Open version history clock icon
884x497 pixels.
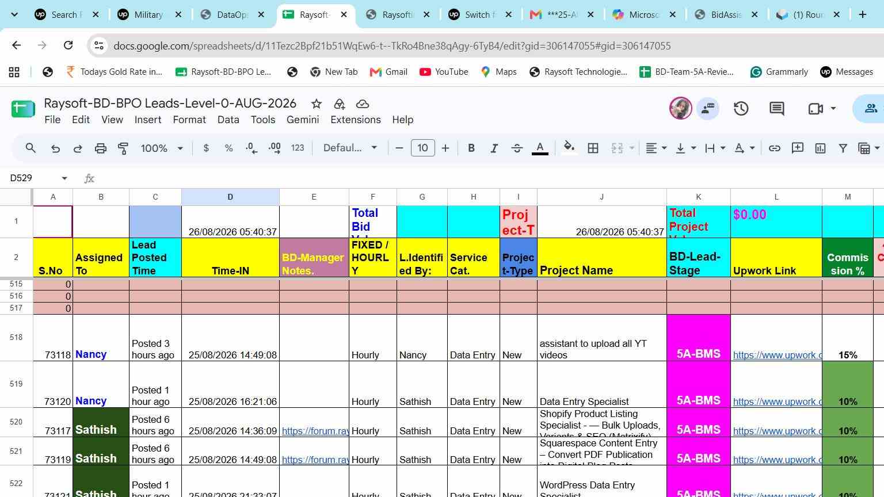tap(741, 108)
